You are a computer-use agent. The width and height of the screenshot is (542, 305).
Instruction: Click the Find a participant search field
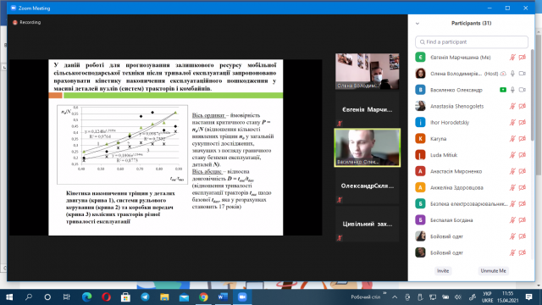(472, 42)
